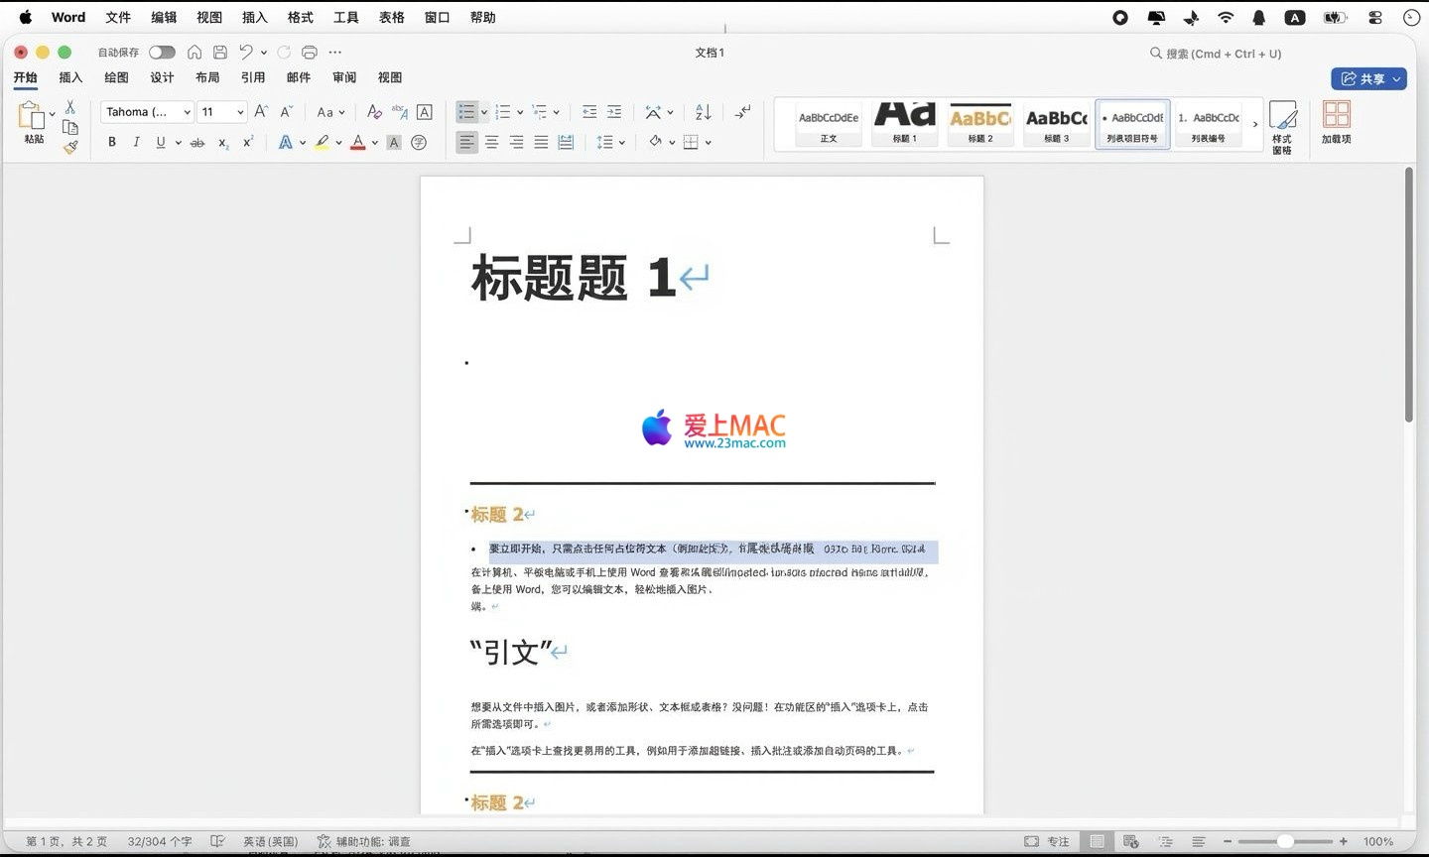Click the Add-ins (加载项) icon

(x=1336, y=124)
